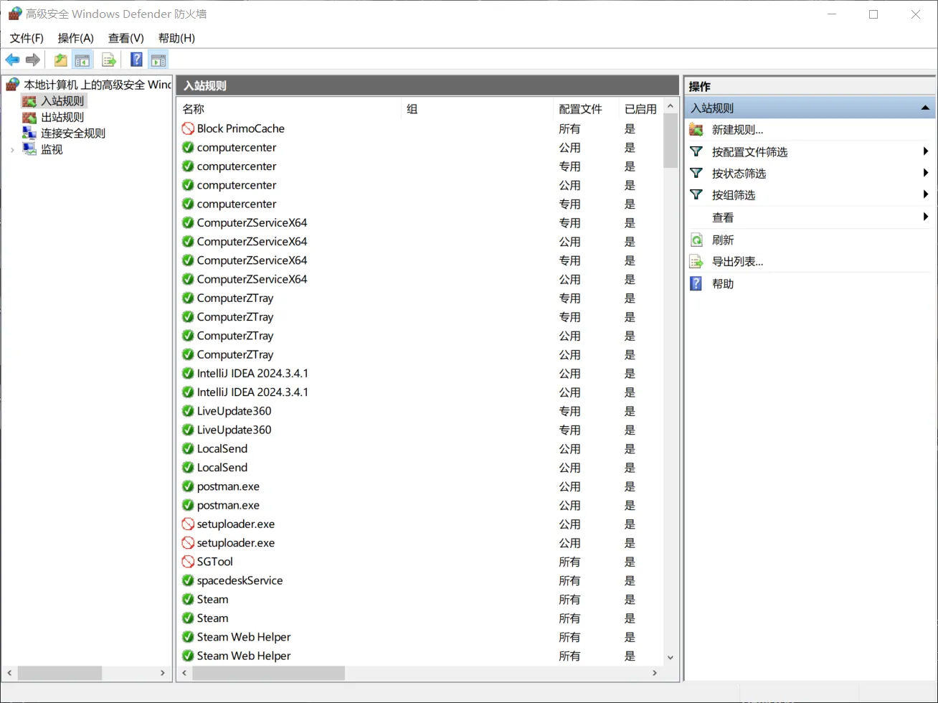Open the 操作(A) menu
This screenshot has height=703, width=938.
75,38
